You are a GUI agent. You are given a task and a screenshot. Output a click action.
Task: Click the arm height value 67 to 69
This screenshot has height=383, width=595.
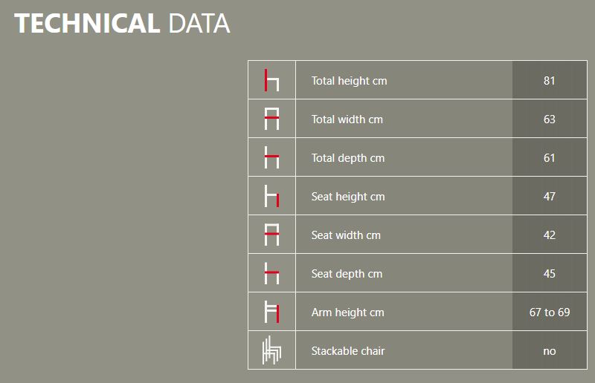pyautogui.click(x=549, y=312)
